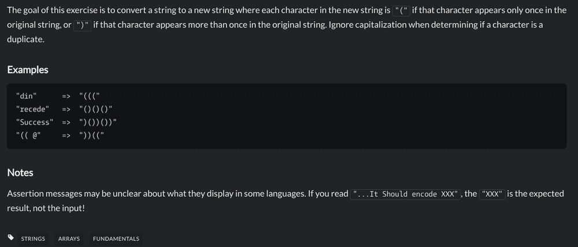Click the ")())())" example output
Screen dimensions: 578x247
pyautogui.click(x=98, y=122)
